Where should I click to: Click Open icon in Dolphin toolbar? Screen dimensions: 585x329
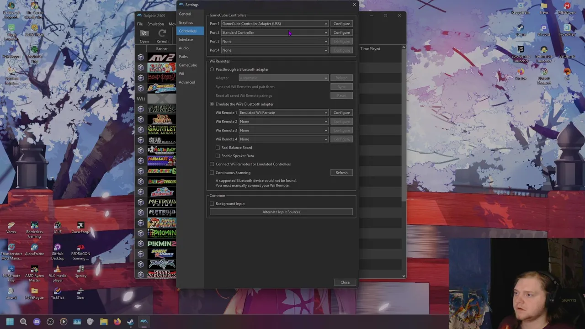click(x=144, y=33)
